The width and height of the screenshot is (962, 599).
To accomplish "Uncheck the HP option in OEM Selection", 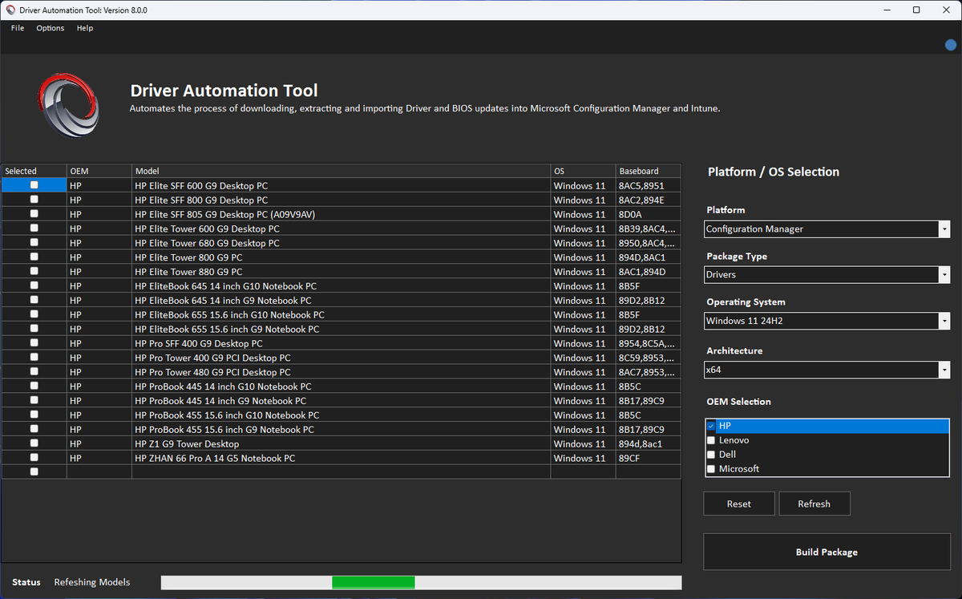I will click(711, 426).
